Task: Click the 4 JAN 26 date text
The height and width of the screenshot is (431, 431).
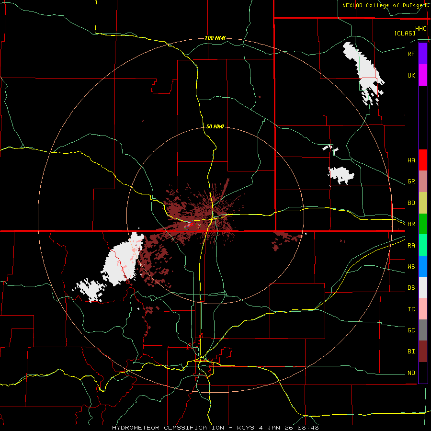Action: 276,428
